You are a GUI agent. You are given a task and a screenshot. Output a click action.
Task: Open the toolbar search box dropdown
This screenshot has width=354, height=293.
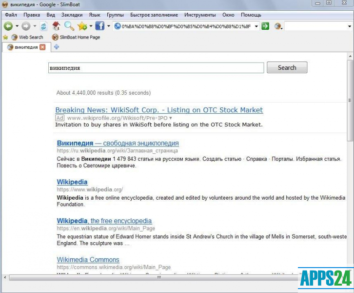click(x=350, y=26)
